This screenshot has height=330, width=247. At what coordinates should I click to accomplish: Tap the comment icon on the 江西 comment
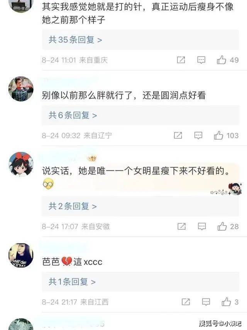[206, 302]
